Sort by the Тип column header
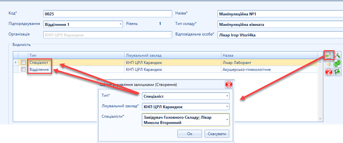 click(x=76, y=55)
